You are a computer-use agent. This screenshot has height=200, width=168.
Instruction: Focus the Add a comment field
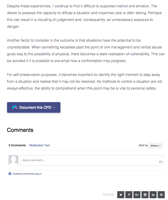click(92, 160)
